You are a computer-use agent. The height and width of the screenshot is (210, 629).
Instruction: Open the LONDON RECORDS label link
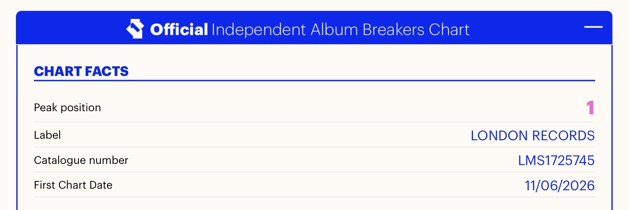coord(533,136)
